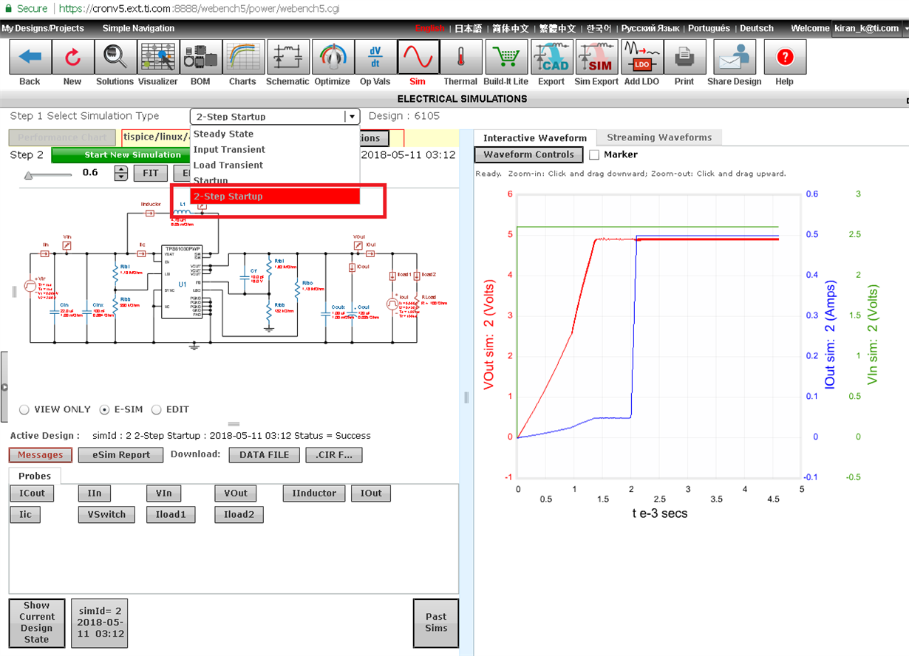Viewport: 909px width, 656px height.
Task: Click the Waveform Controls button
Action: [528, 154]
